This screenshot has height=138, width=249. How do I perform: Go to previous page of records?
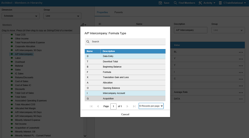[98, 106]
